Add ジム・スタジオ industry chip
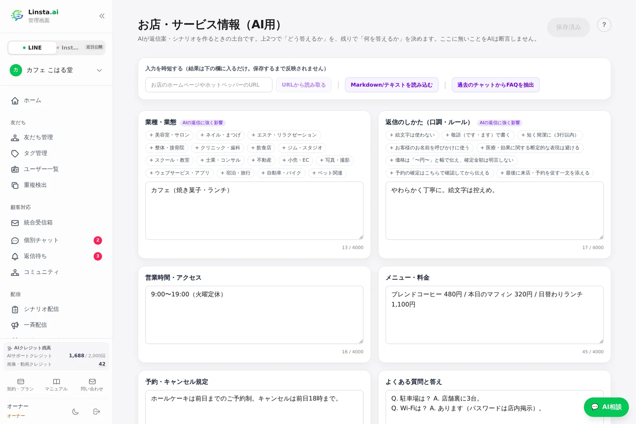Screen dimensions: 636x424 click(302, 148)
